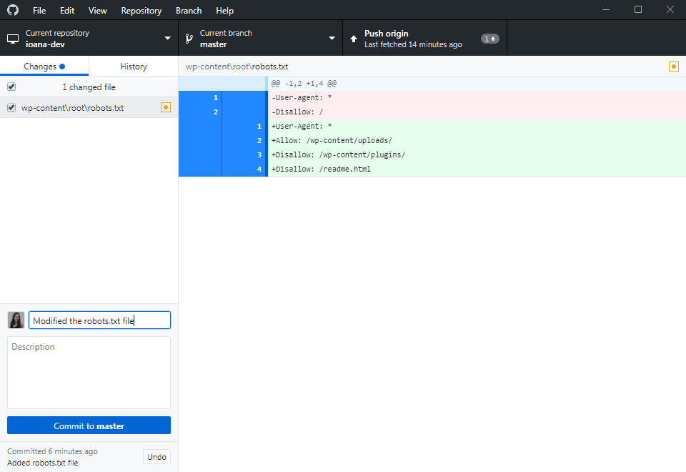
Task: Click the ioana-dev repository name
Action: coord(45,44)
